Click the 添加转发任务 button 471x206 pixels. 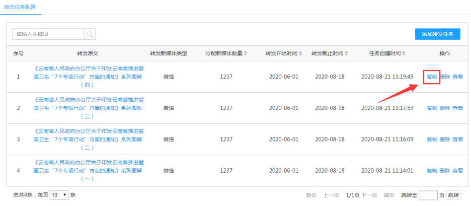click(437, 34)
